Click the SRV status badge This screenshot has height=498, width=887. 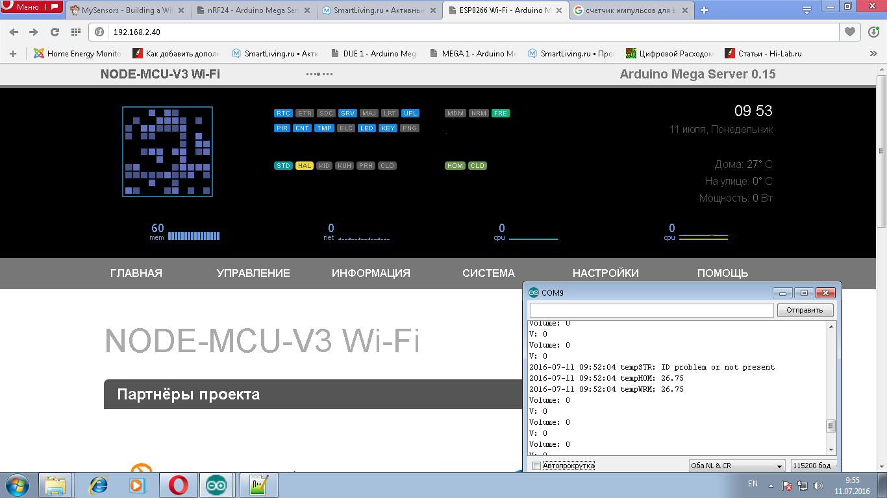(x=348, y=113)
